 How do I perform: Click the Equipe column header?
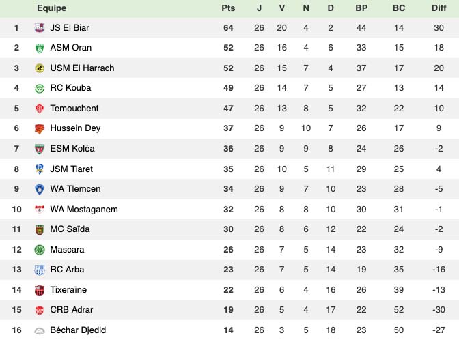[x=52, y=8]
